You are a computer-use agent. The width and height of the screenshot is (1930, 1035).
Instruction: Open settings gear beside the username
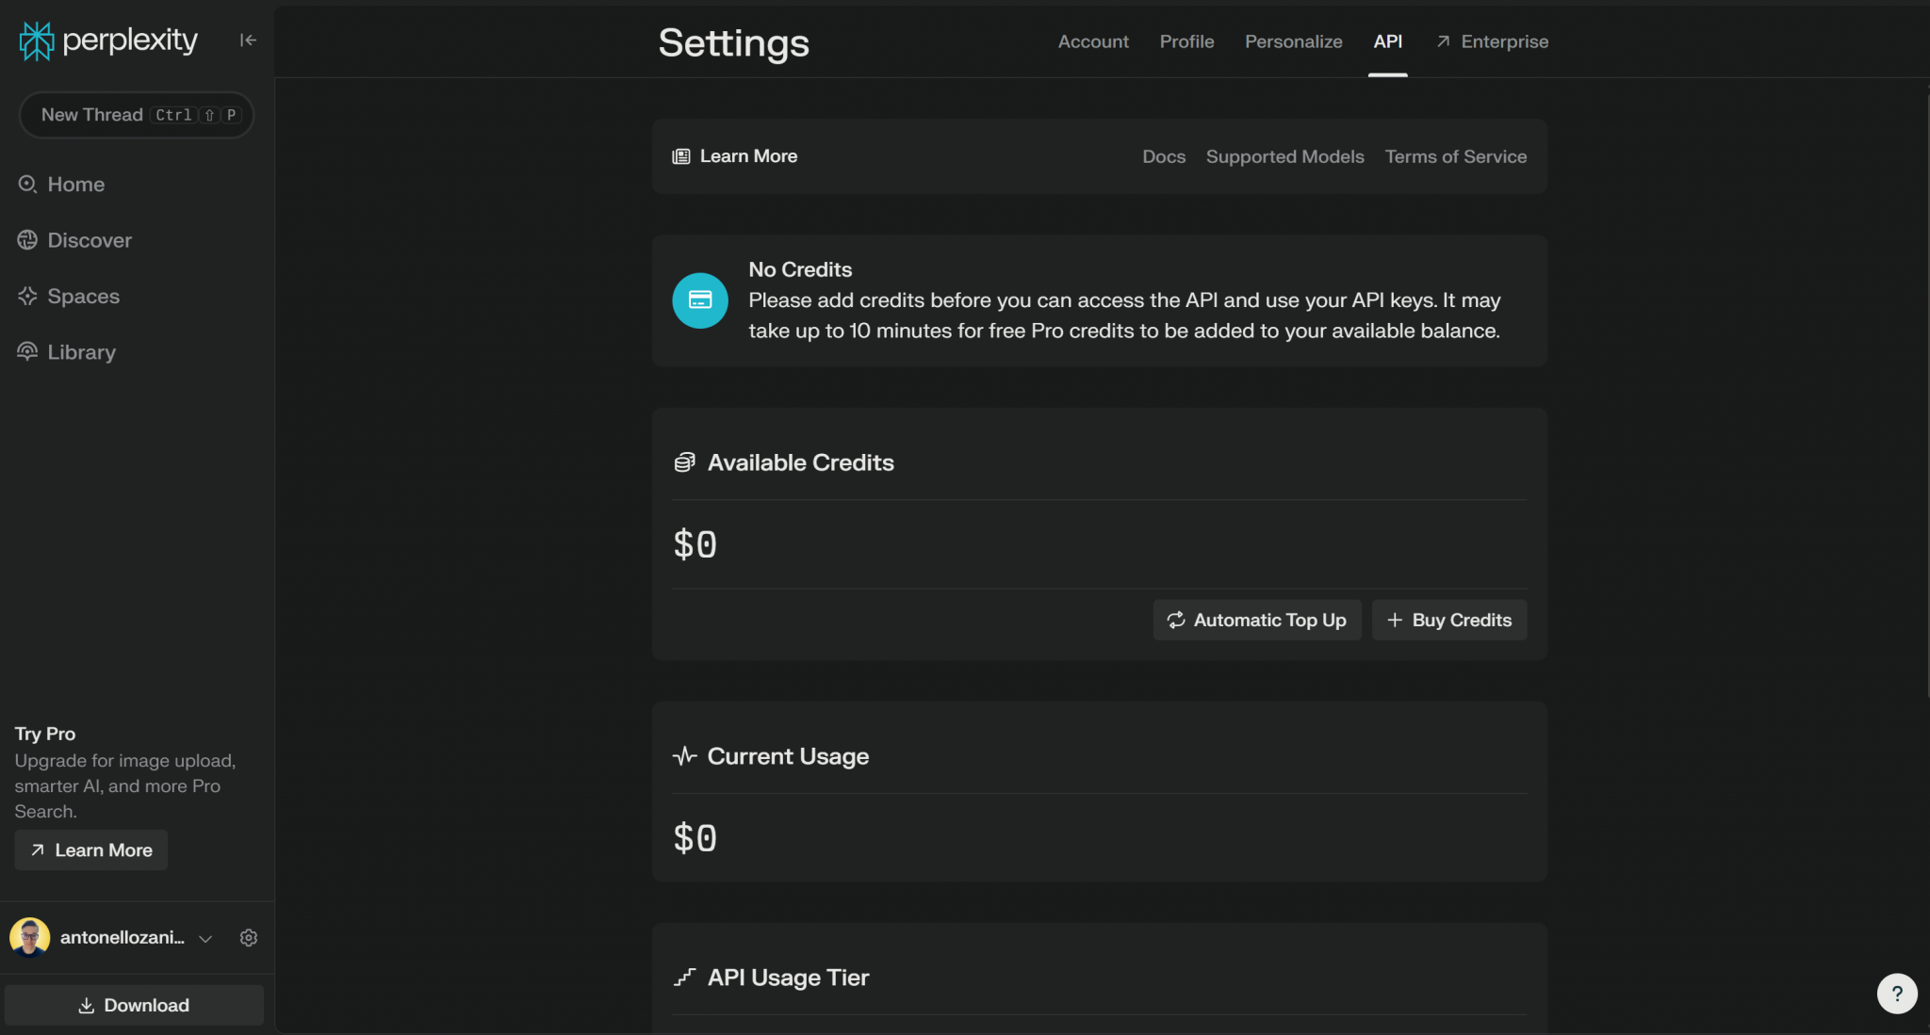pos(248,937)
